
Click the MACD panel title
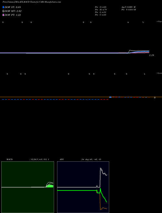click(x=10, y=159)
